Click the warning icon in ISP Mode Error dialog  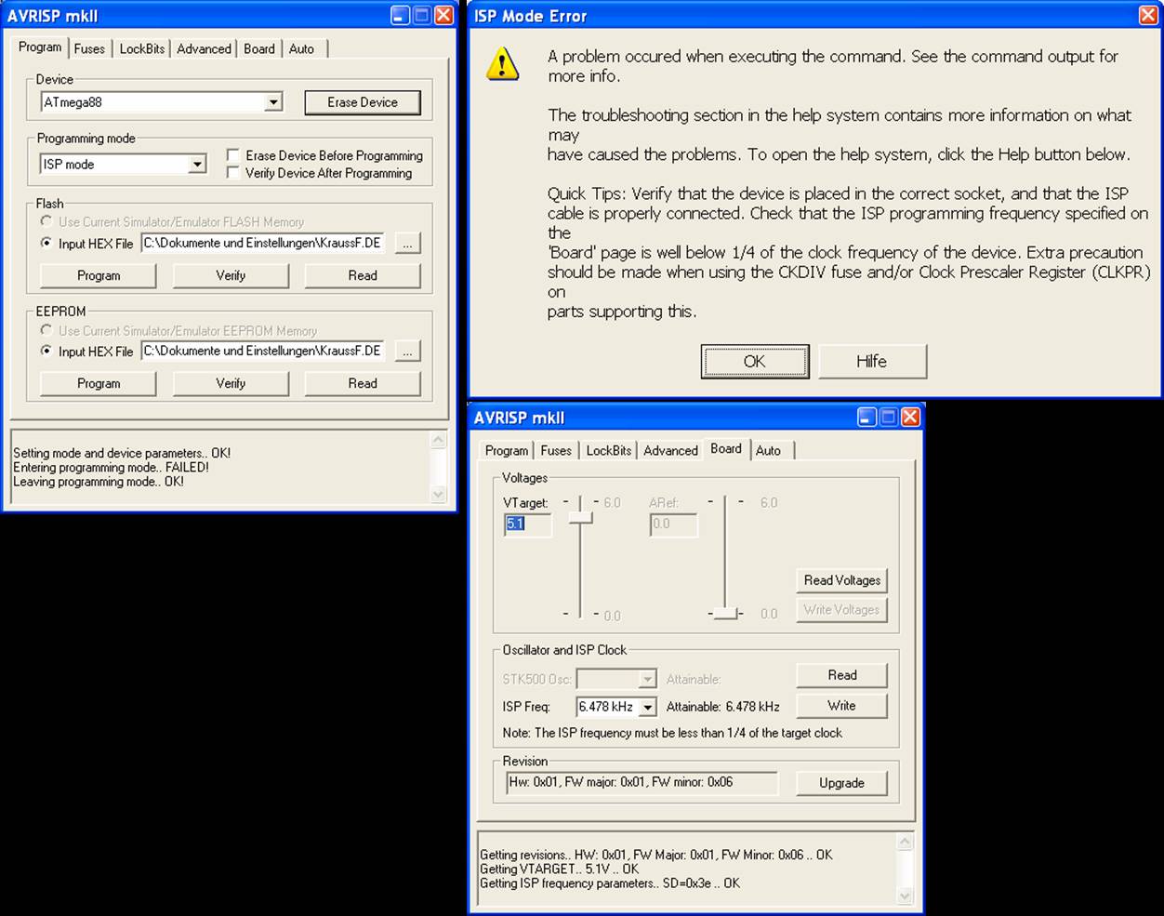(x=502, y=63)
